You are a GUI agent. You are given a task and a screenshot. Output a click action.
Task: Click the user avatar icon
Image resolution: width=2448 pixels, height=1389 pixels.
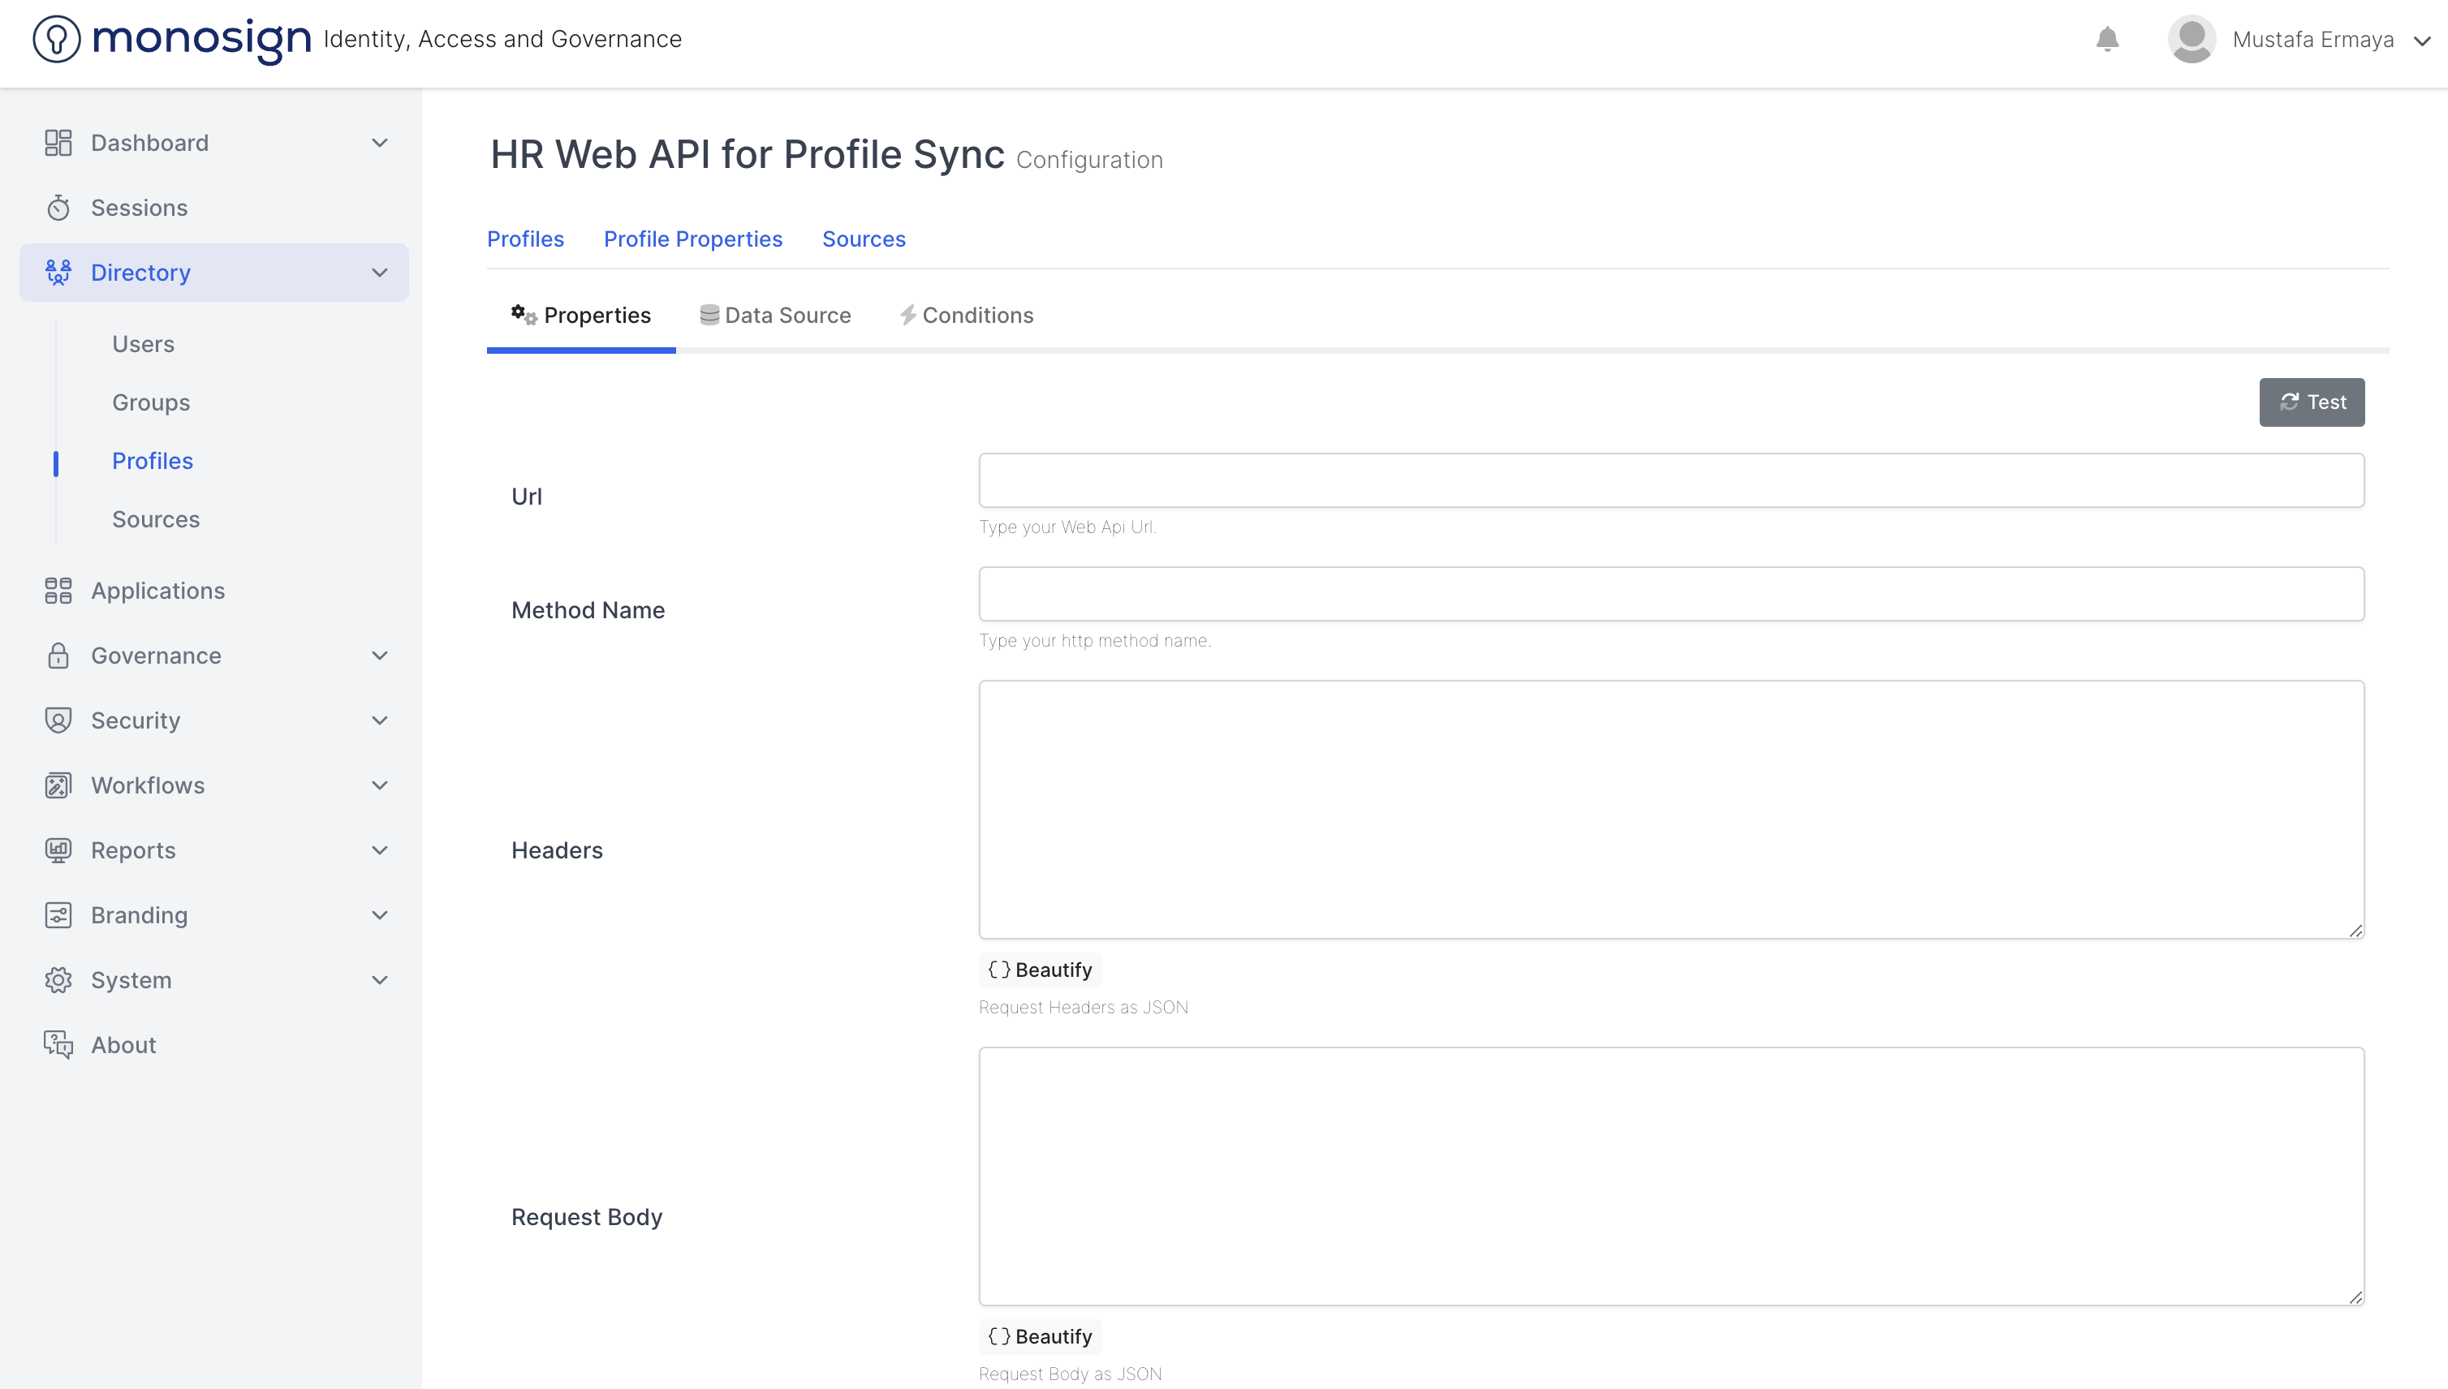point(2192,39)
